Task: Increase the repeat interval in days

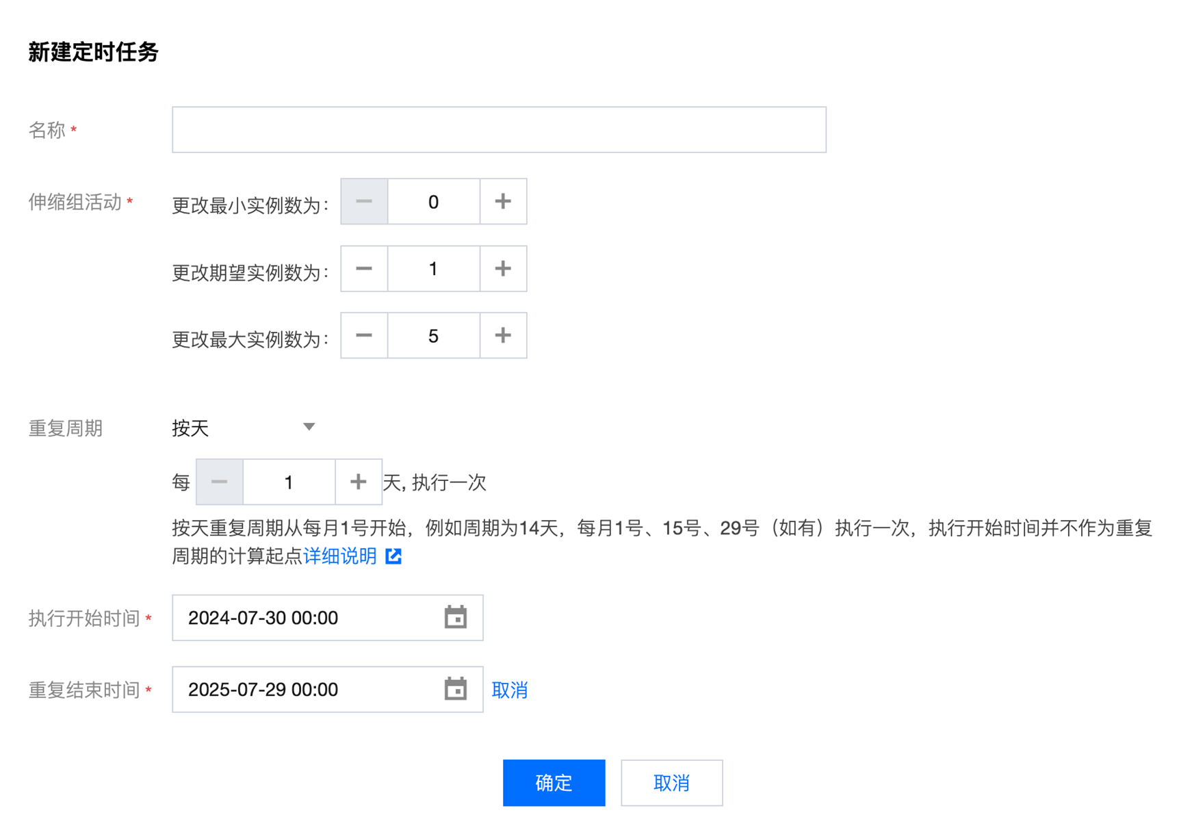Action: coord(358,482)
